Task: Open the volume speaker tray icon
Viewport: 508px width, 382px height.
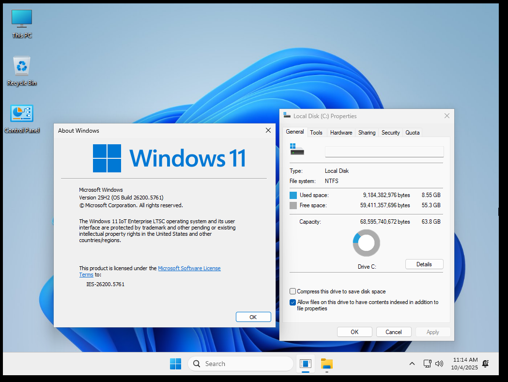Action: (x=439, y=364)
